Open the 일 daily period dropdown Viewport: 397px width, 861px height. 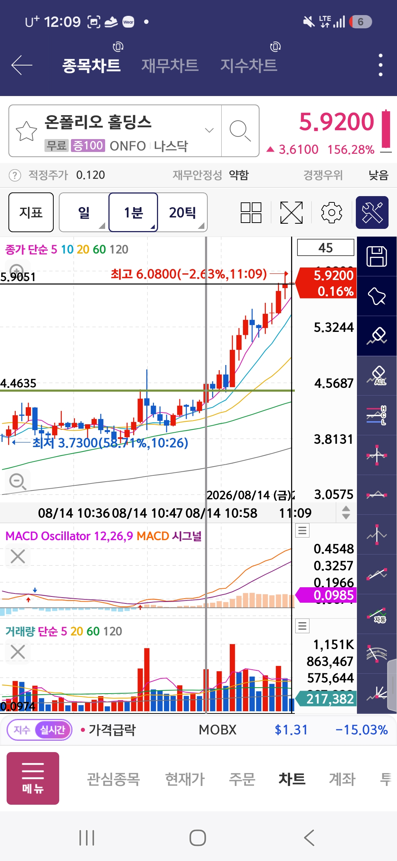click(x=84, y=212)
